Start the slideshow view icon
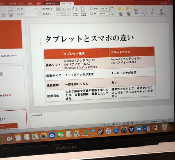 point(137,123)
